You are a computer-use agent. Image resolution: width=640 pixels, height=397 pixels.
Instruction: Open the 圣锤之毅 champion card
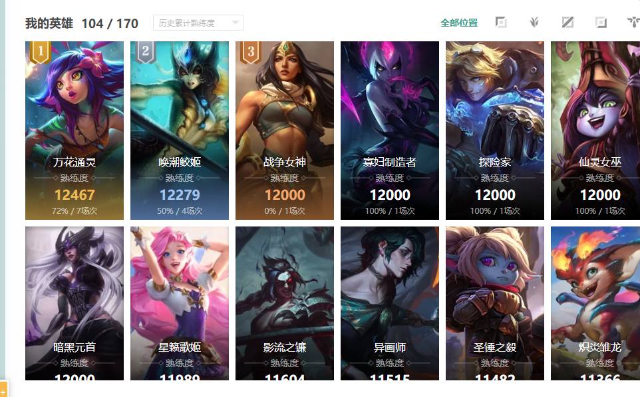(x=495, y=303)
